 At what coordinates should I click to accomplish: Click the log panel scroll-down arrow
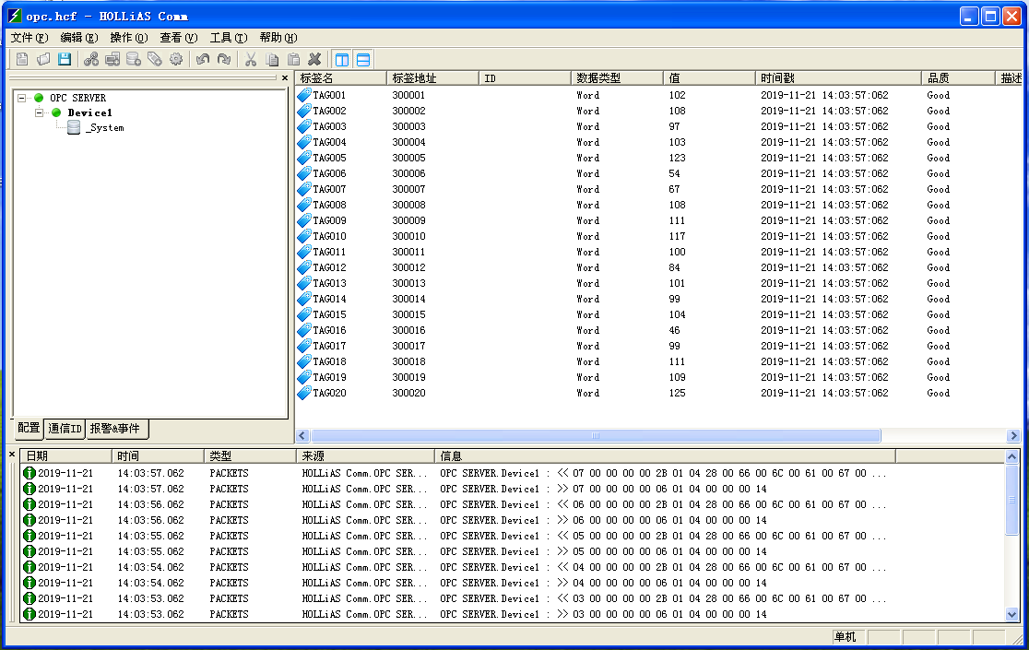coord(1011,615)
